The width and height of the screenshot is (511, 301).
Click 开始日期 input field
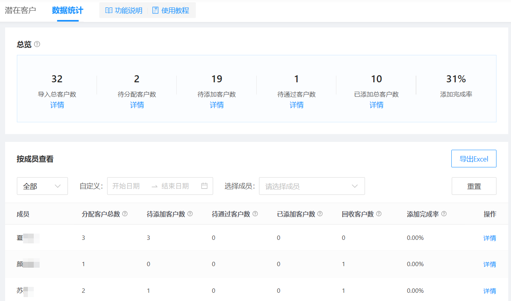click(126, 186)
